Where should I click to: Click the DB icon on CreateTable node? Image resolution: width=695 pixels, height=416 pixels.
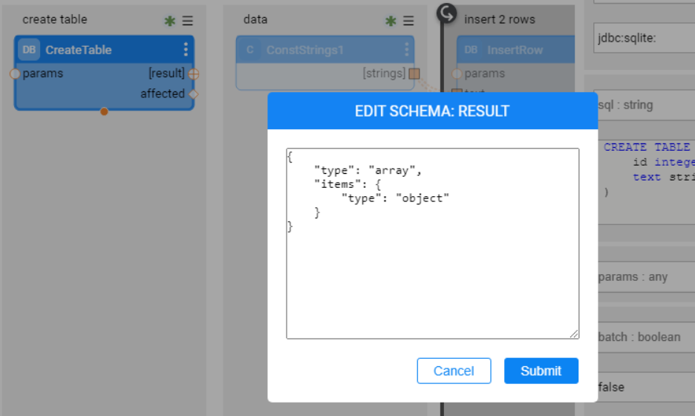tap(29, 50)
